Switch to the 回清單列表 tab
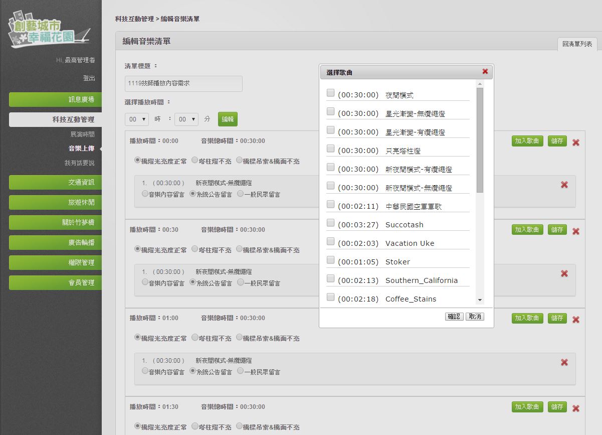Viewport: 602px width, 435px height. [x=577, y=44]
